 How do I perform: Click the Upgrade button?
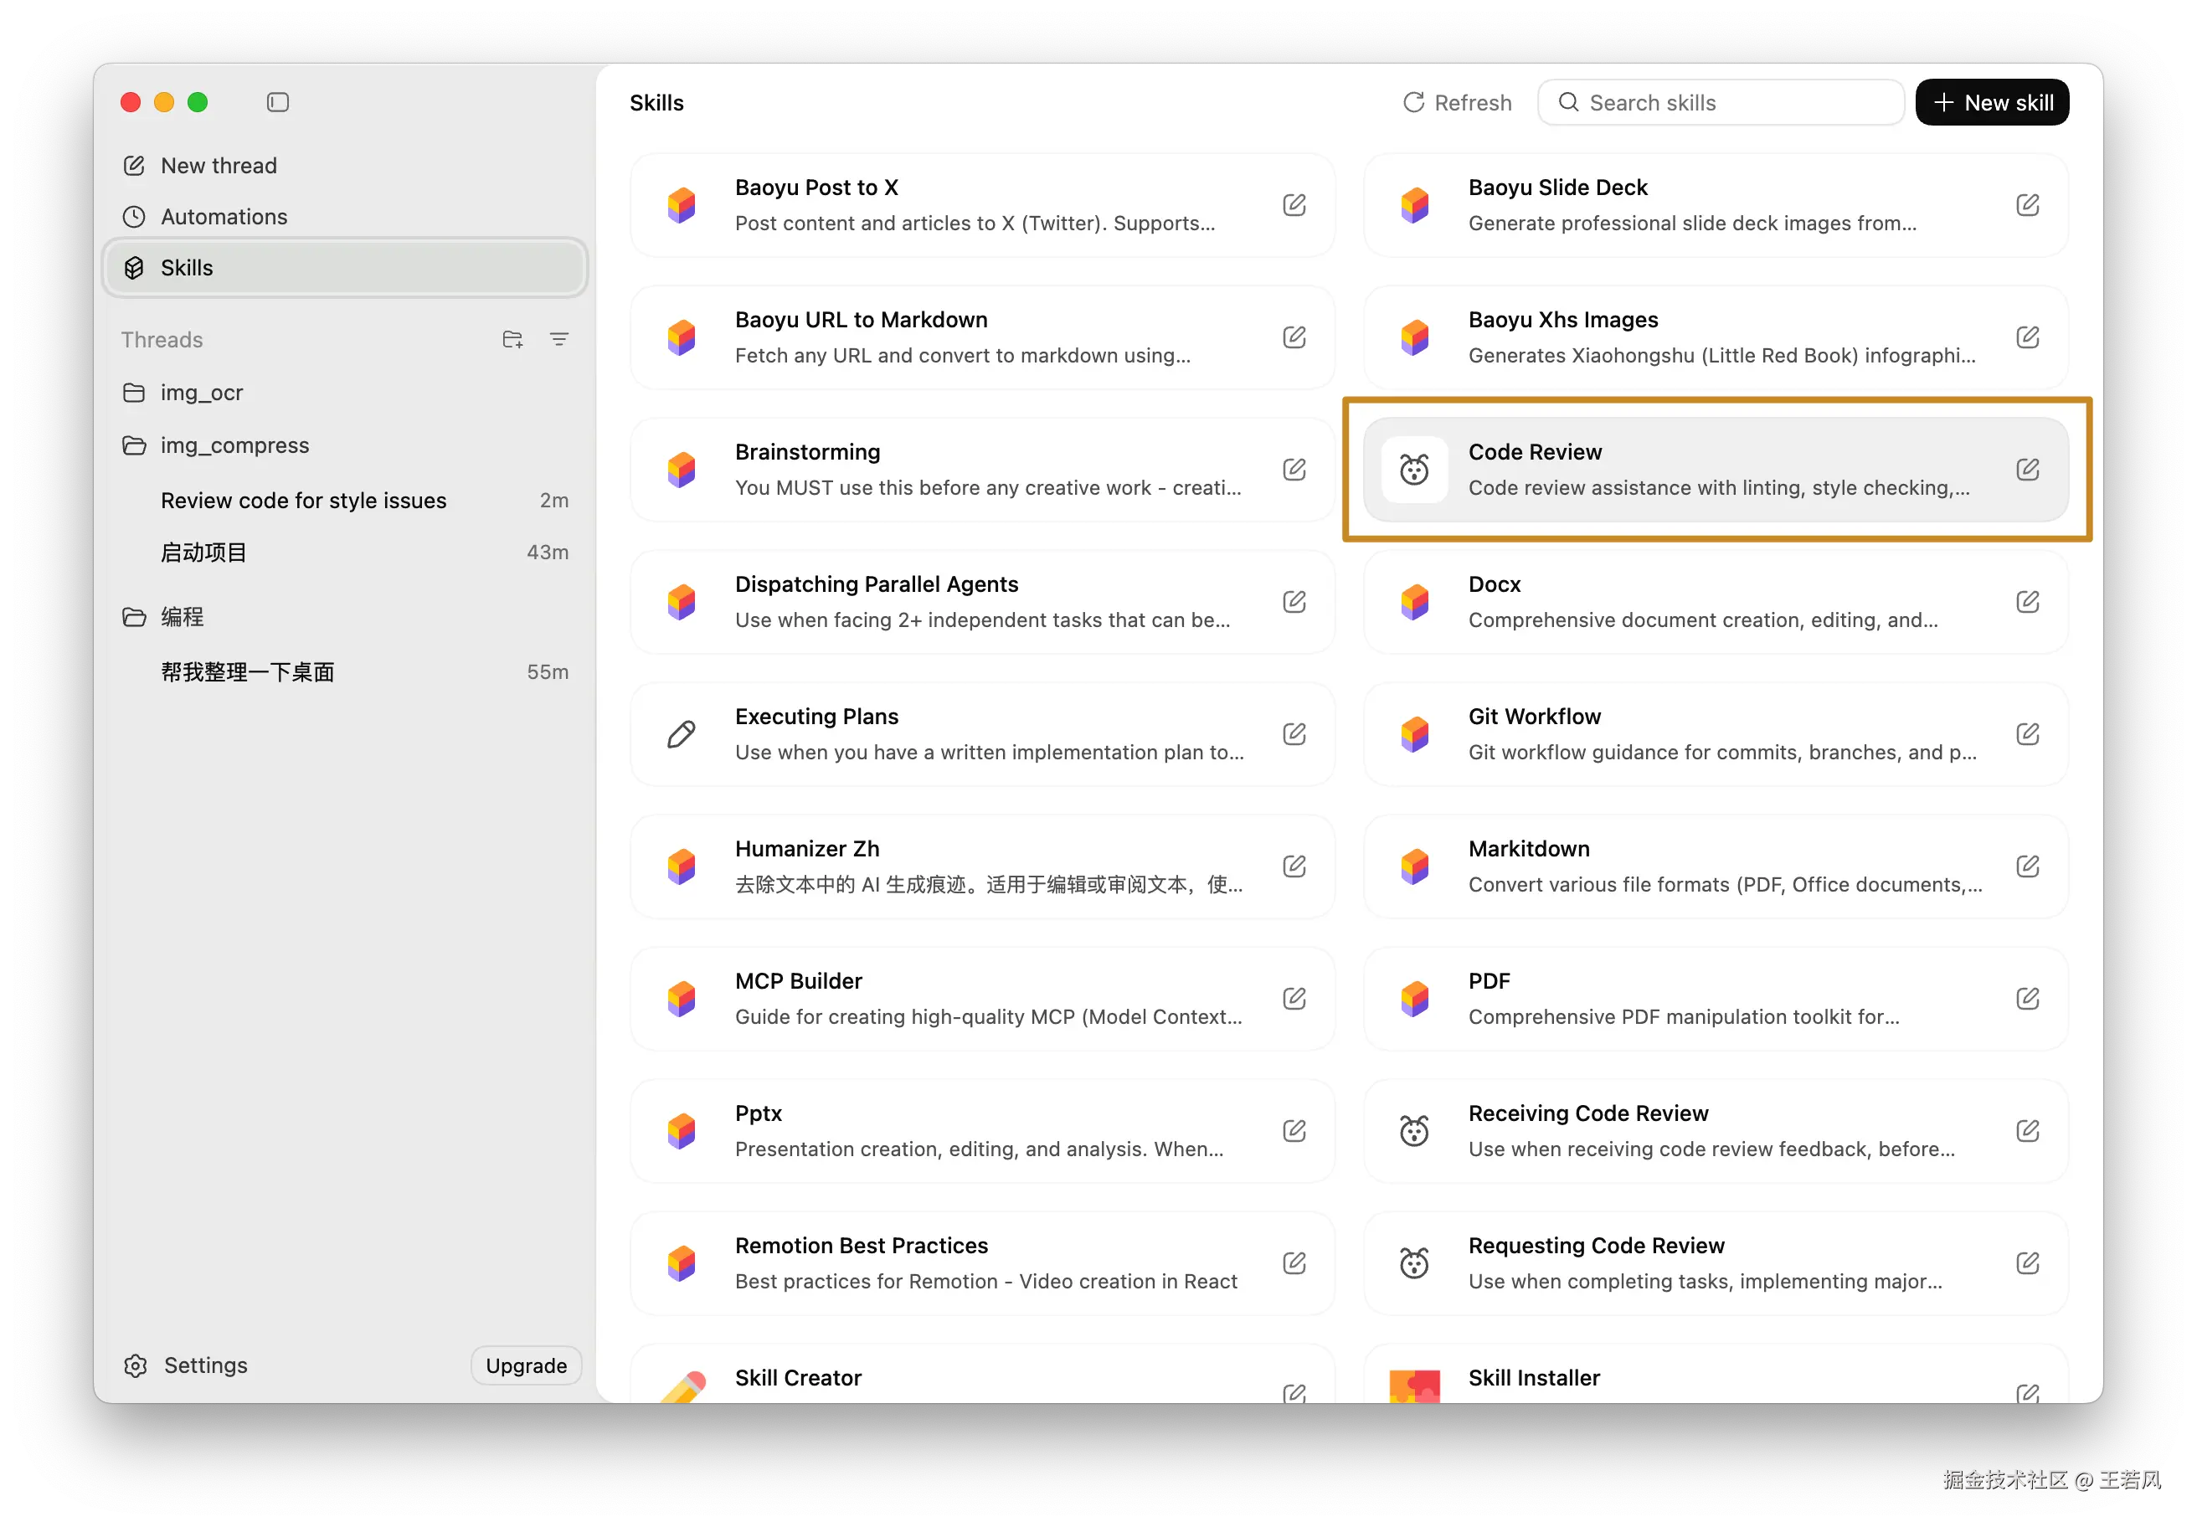[x=525, y=1365]
